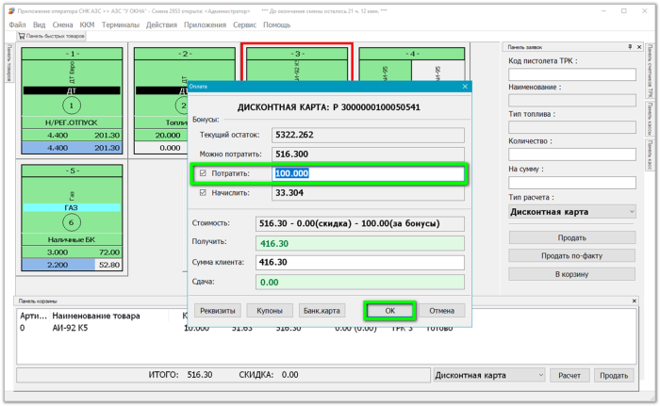Viewport: 660px width, 406px height.
Task: Click Продать по-факту button
Action: click(571, 255)
